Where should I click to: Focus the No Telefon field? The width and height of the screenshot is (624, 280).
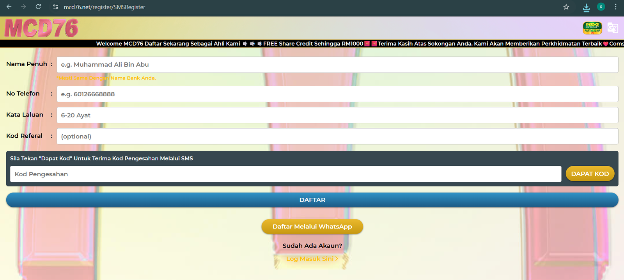[337, 94]
